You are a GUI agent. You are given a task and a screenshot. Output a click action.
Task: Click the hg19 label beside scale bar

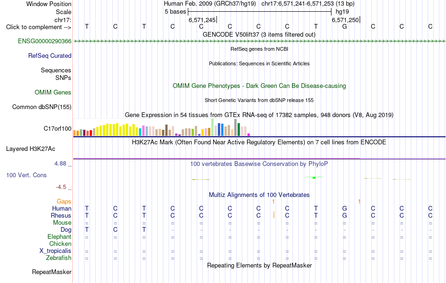tap(342, 12)
